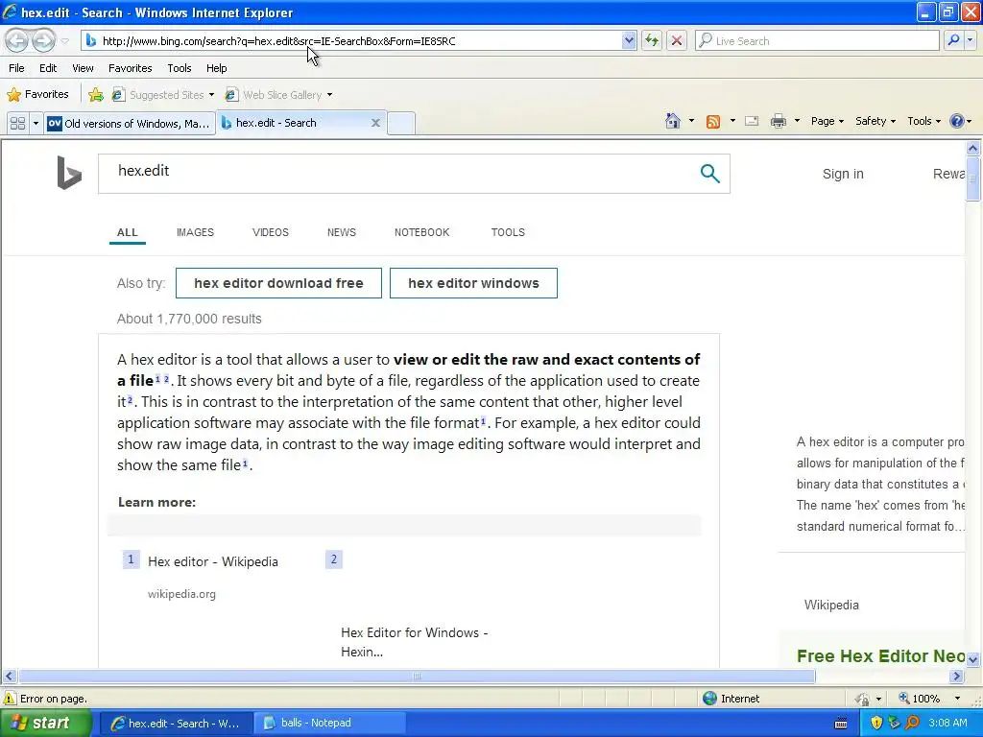Click the vertical scrollbar down arrow
Viewport: 983px width, 737px height.
(972, 658)
